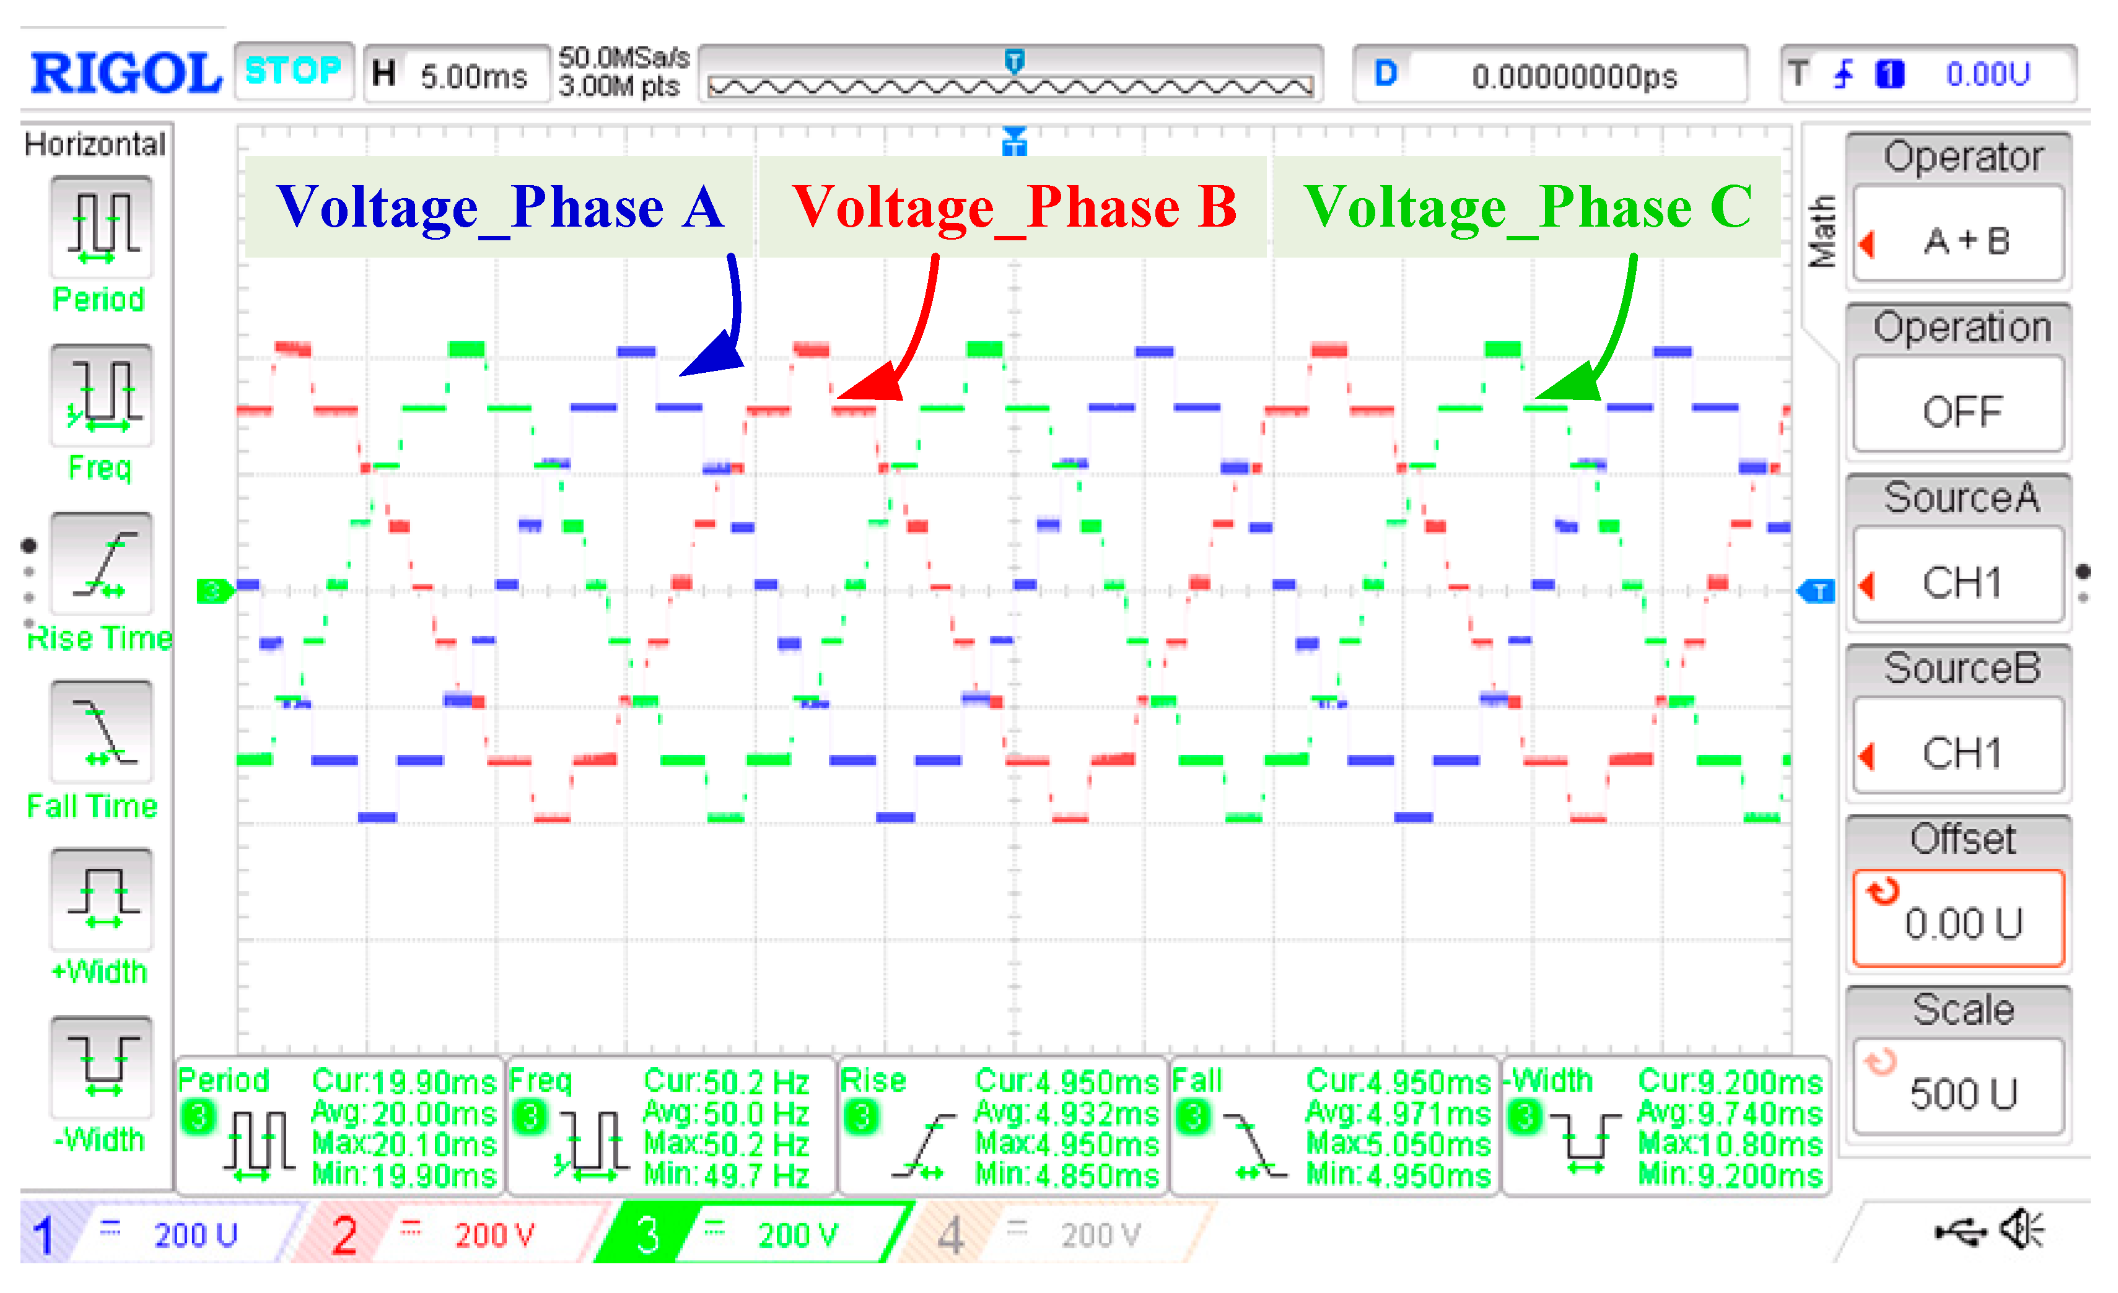The image size is (2118, 1293).
Task: Select the Fall Time measurement icon
Action: click(100, 732)
